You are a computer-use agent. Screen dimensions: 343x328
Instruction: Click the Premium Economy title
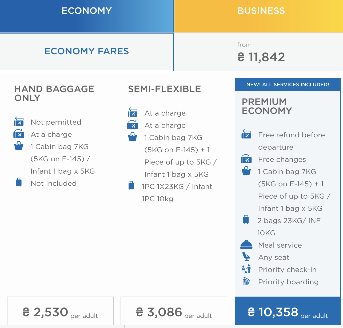pos(267,106)
